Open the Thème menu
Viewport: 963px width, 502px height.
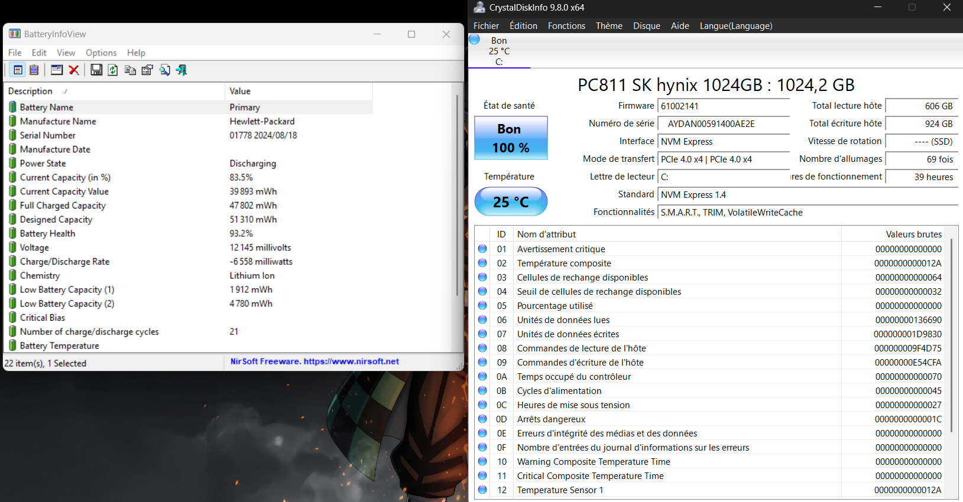pyautogui.click(x=608, y=26)
